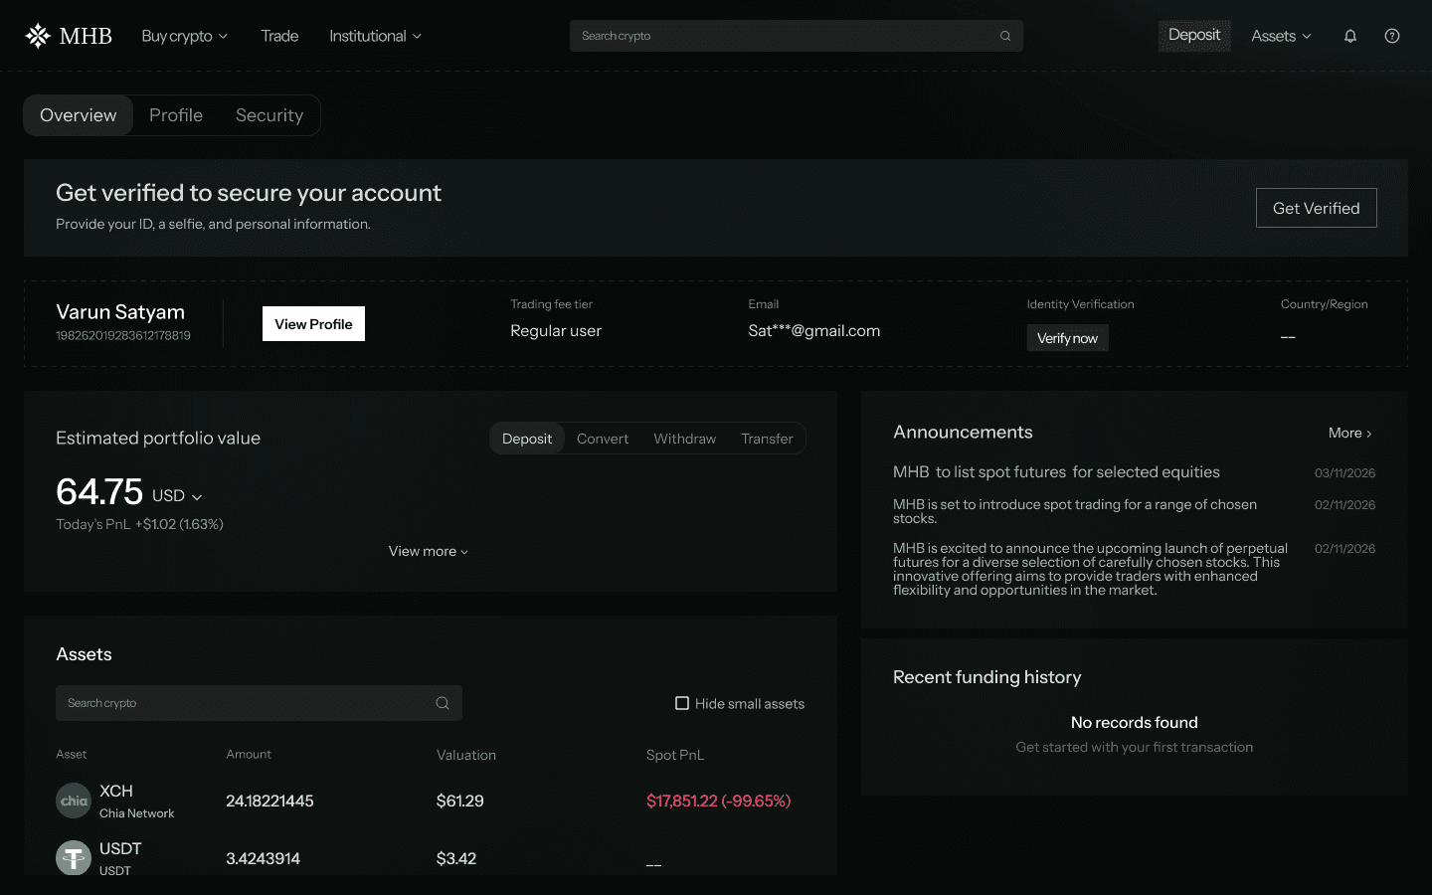The image size is (1432, 895).
Task: Open the Buy crypto dropdown
Action: (183, 35)
